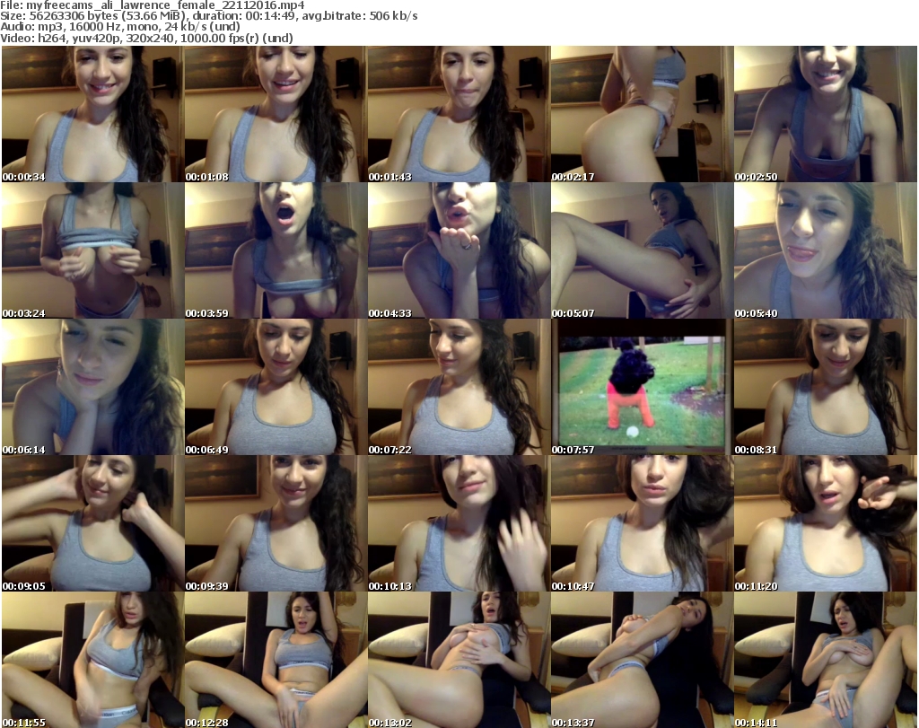Choose the frame marked 00:02:50

[x=826, y=114]
